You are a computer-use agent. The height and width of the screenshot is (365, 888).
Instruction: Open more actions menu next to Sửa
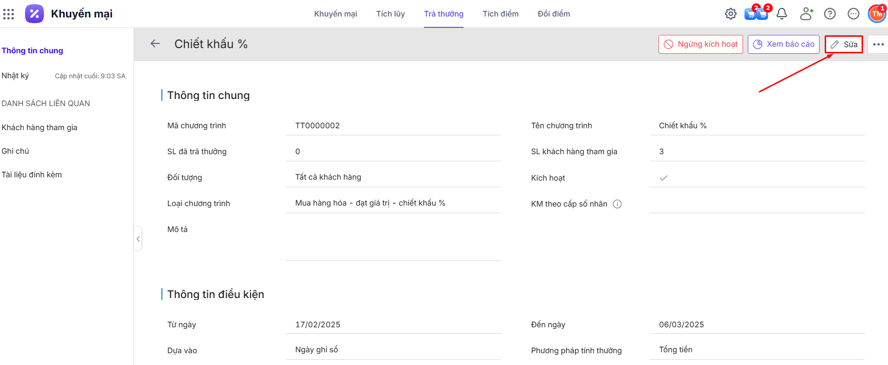[x=878, y=44]
